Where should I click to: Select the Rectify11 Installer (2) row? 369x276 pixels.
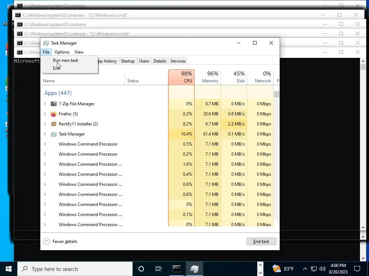tap(157, 124)
